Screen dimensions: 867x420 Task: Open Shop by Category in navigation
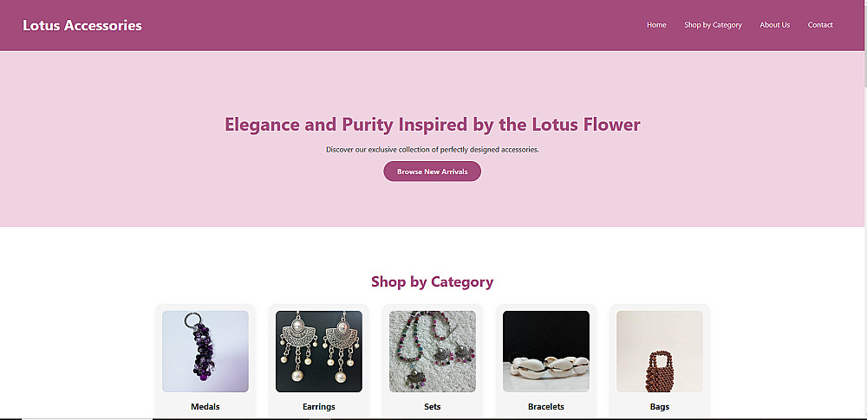pyautogui.click(x=713, y=25)
